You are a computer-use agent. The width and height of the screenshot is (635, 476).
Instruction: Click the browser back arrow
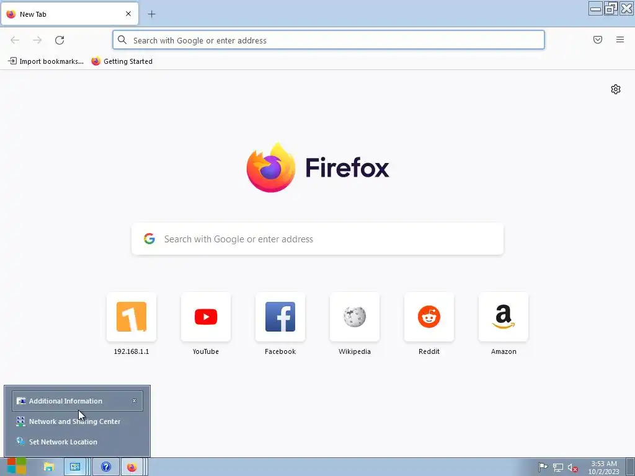[x=15, y=40]
